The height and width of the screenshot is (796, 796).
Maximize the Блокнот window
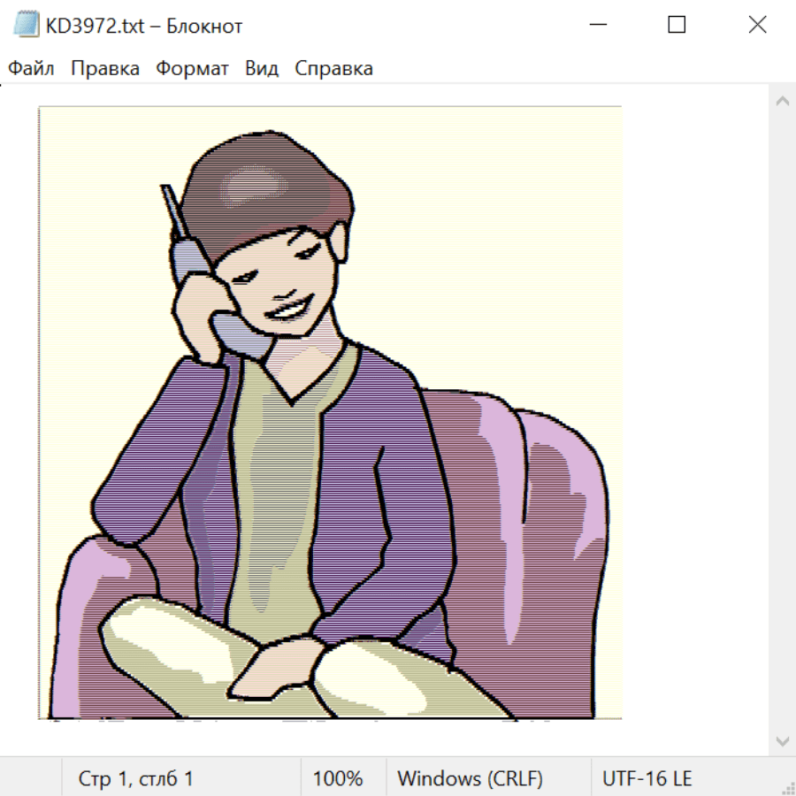point(677,26)
